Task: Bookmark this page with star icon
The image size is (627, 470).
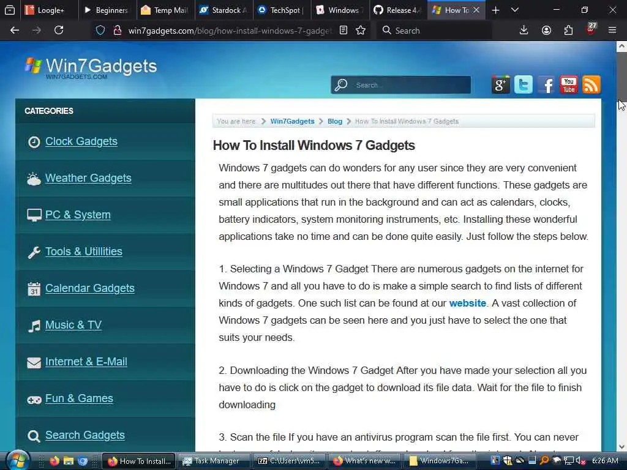Action: (361, 31)
